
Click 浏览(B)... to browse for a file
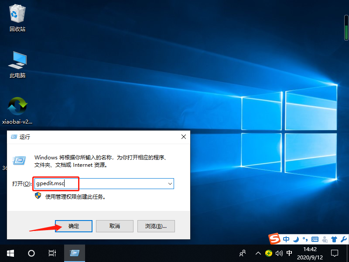pyautogui.click(x=156, y=226)
